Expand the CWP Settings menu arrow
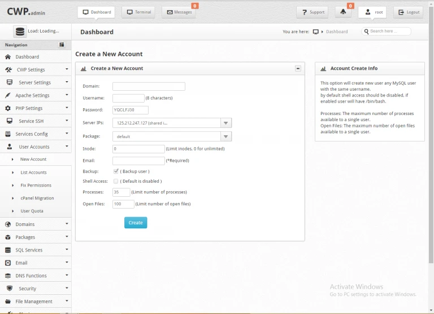The image size is (434, 314). pyautogui.click(x=67, y=69)
